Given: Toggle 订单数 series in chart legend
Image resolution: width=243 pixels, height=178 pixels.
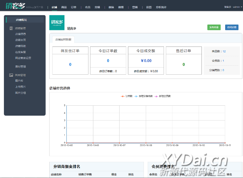Looking at the screenshot, I should click(127, 96).
